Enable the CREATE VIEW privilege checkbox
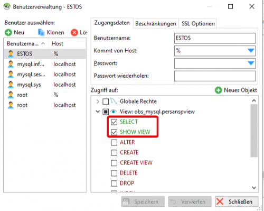The width and height of the screenshot is (264, 211). pyautogui.click(x=114, y=163)
